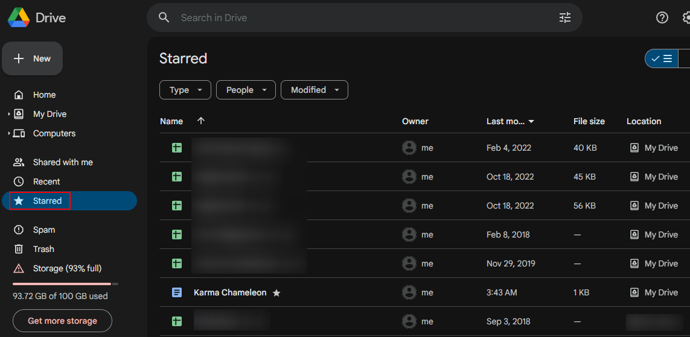Open the Type filter dropdown
This screenshot has height=337, width=690.
[x=185, y=90]
